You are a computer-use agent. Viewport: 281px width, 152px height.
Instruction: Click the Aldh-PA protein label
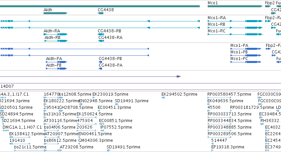click(x=54, y=59)
